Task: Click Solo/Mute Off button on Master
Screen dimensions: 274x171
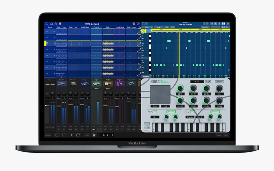Action: (50, 128)
